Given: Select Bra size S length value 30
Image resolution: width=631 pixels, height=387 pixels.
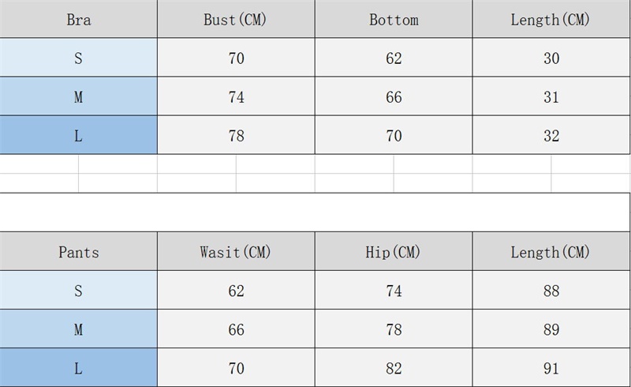Looking at the screenshot, I should tap(551, 58).
